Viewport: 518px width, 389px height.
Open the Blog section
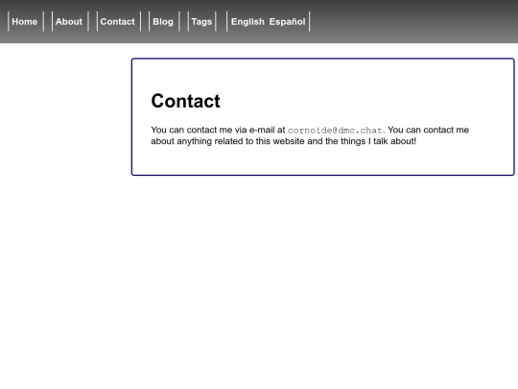163,21
